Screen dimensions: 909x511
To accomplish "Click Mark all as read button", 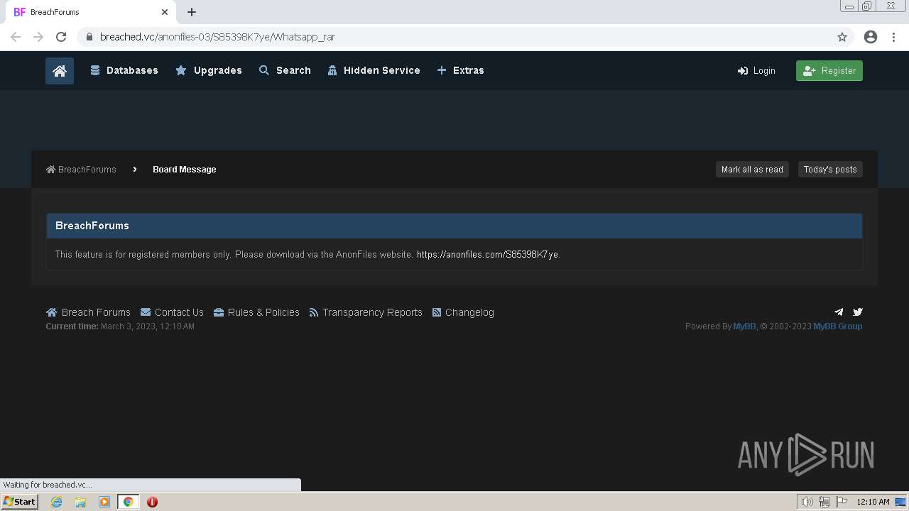I will [752, 170].
